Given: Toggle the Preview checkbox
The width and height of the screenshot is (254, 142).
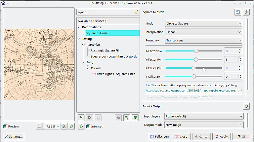Looking at the screenshot, I should point(5,127).
